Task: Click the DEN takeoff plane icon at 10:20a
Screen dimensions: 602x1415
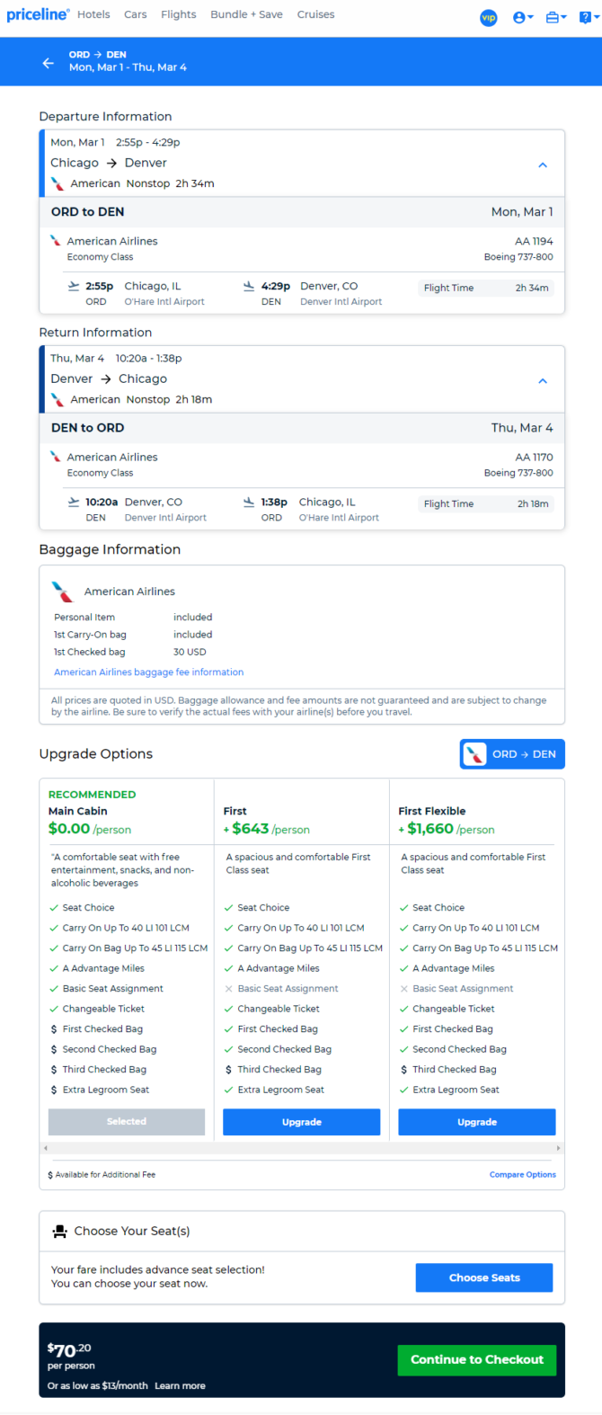Action: point(74,502)
